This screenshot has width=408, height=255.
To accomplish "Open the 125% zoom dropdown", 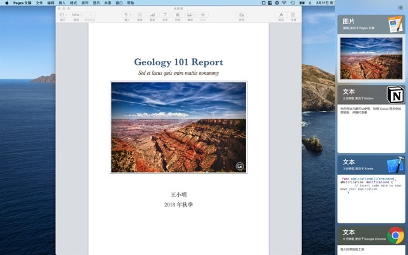I will pyautogui.click(x=76, y=15).
